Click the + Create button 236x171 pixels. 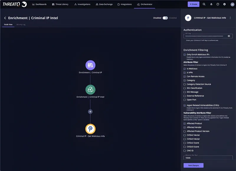click(194, 4)
